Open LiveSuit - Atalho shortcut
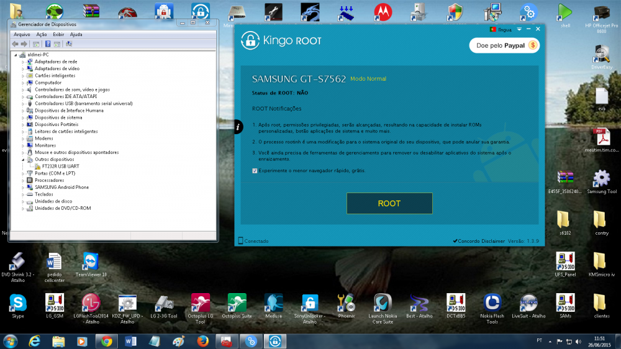This screenshot has height=349, width=621. point(528,307)
